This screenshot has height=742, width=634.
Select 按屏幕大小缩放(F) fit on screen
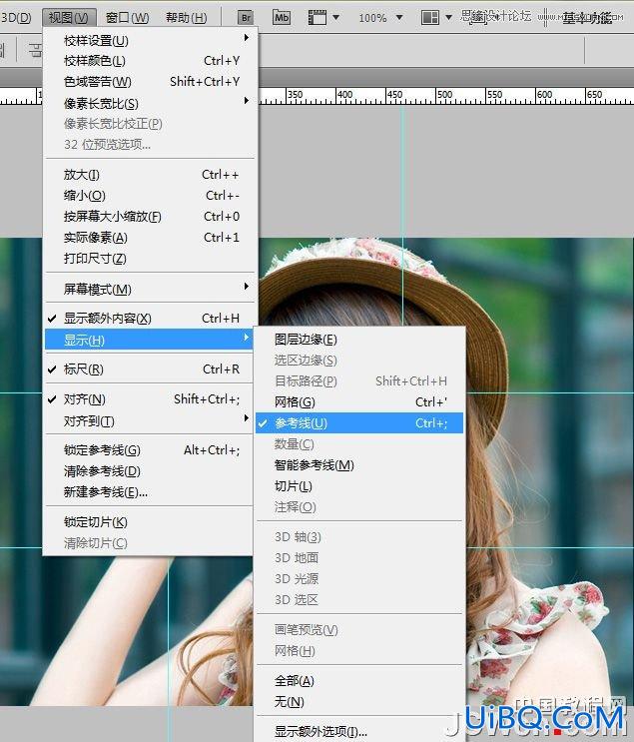click(x=150, y=217)
